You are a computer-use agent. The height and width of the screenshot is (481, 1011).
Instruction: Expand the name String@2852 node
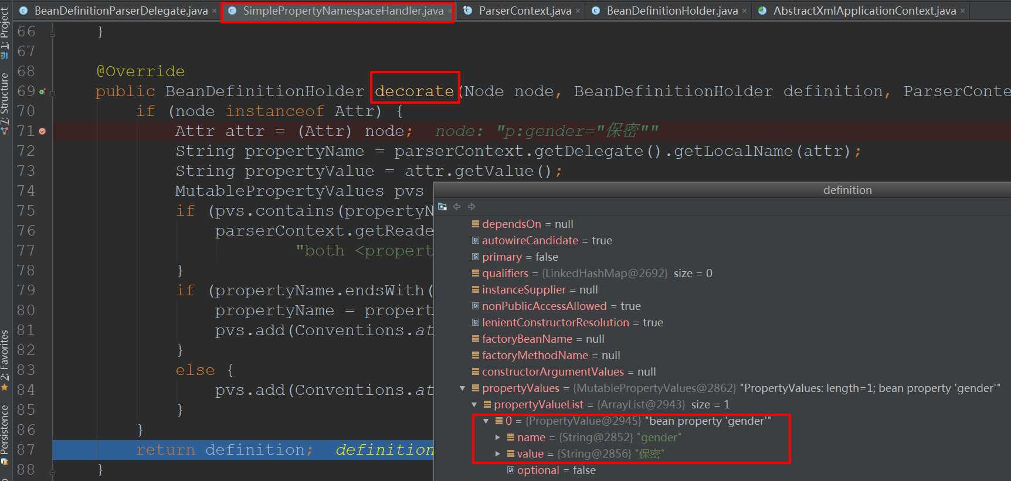pos(498,437)
